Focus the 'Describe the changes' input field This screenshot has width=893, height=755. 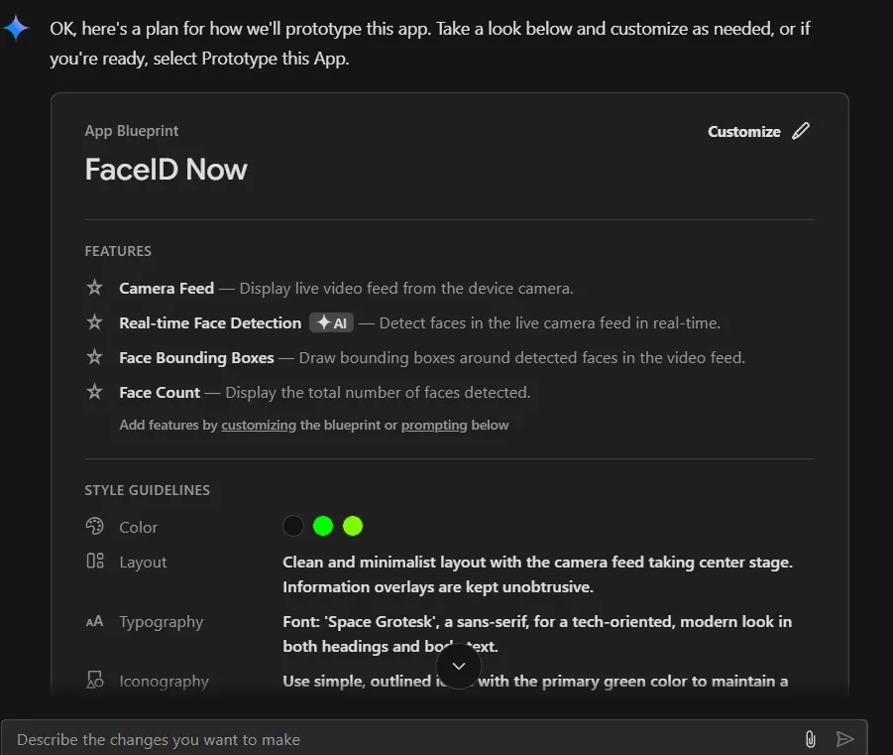click(x=396, y=739)
